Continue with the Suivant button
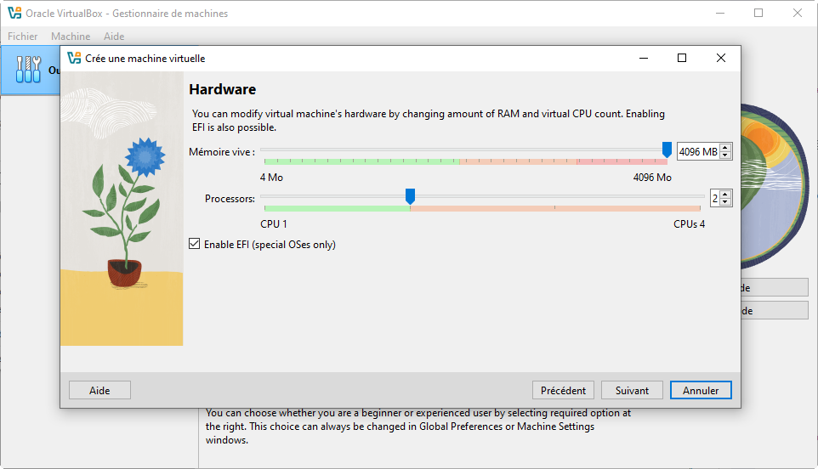This screenshot has width=818, height=469. coord(632,390)
